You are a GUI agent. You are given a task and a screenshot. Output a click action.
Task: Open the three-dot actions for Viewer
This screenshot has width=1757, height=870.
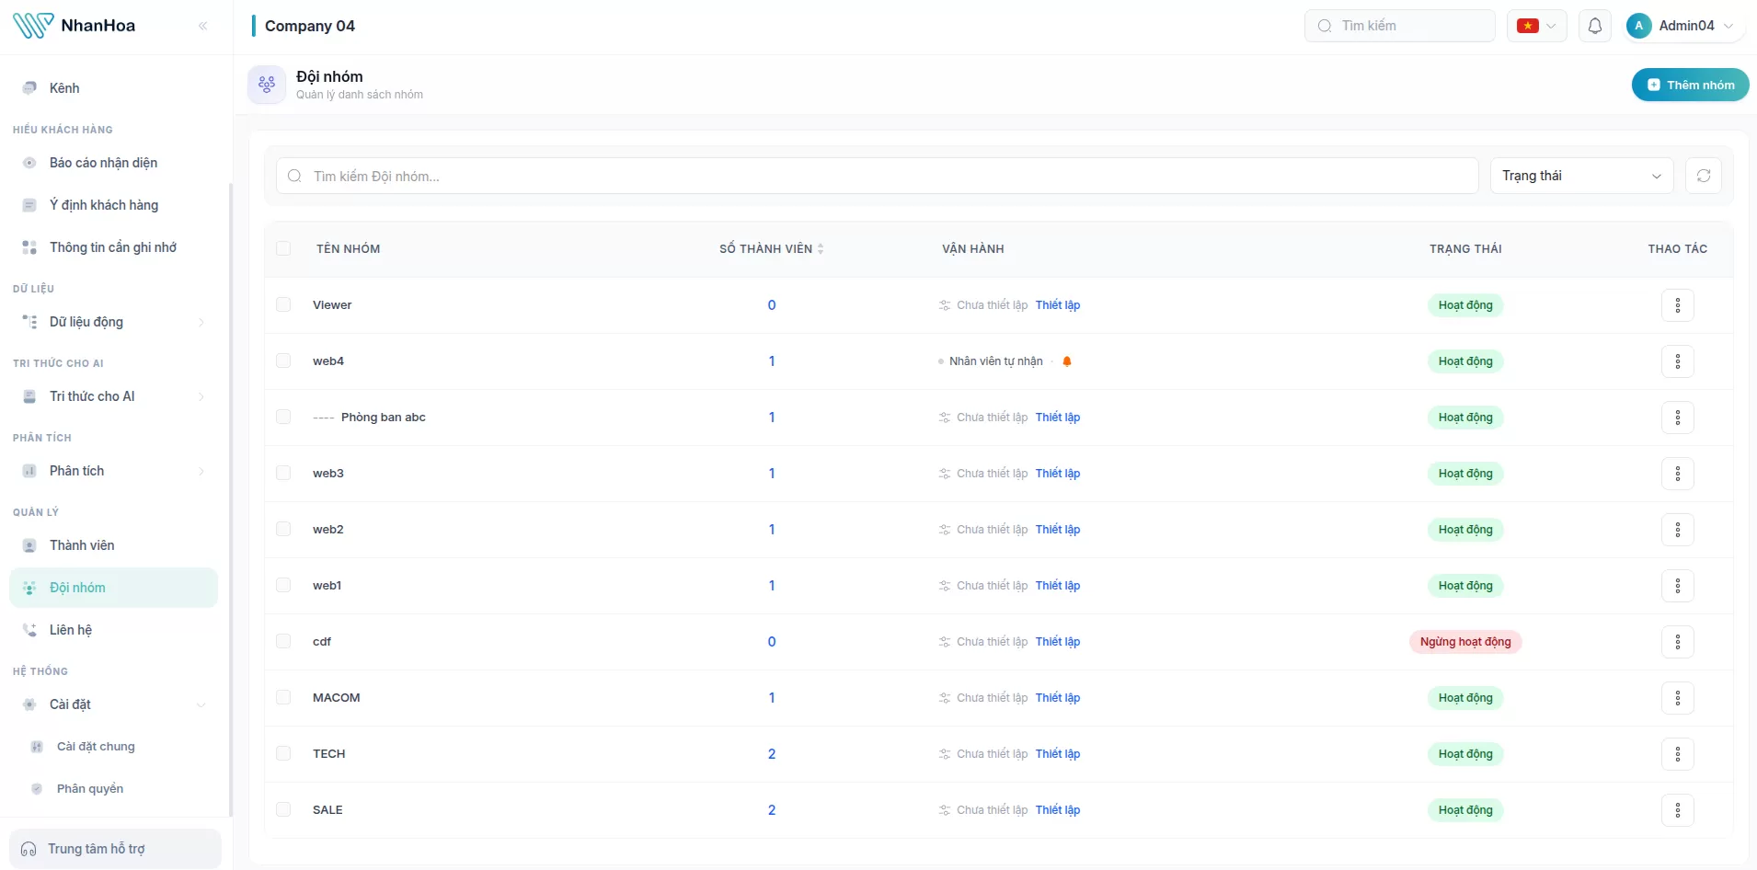tap(1678, 305)
